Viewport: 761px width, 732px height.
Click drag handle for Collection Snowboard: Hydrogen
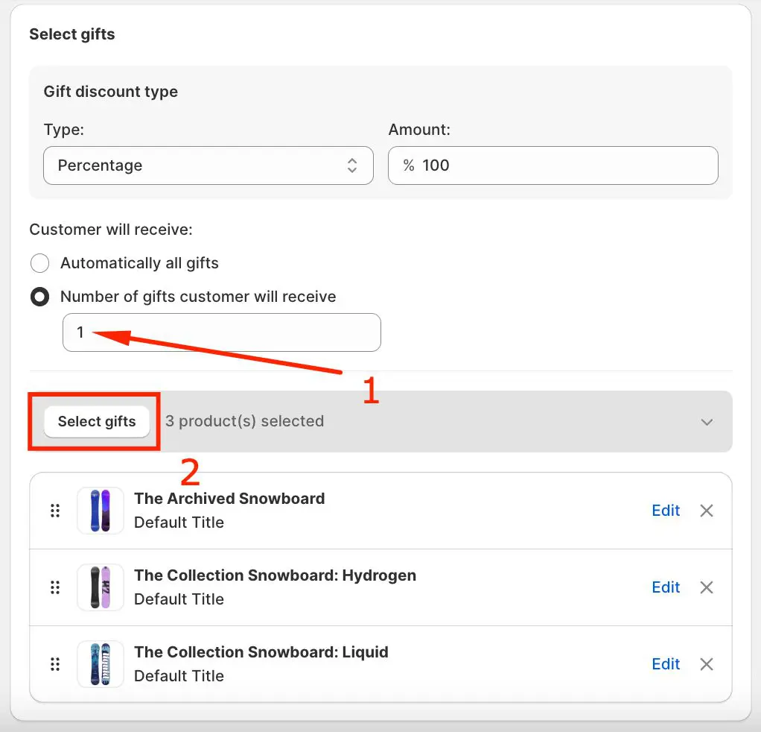click(54, 587)
